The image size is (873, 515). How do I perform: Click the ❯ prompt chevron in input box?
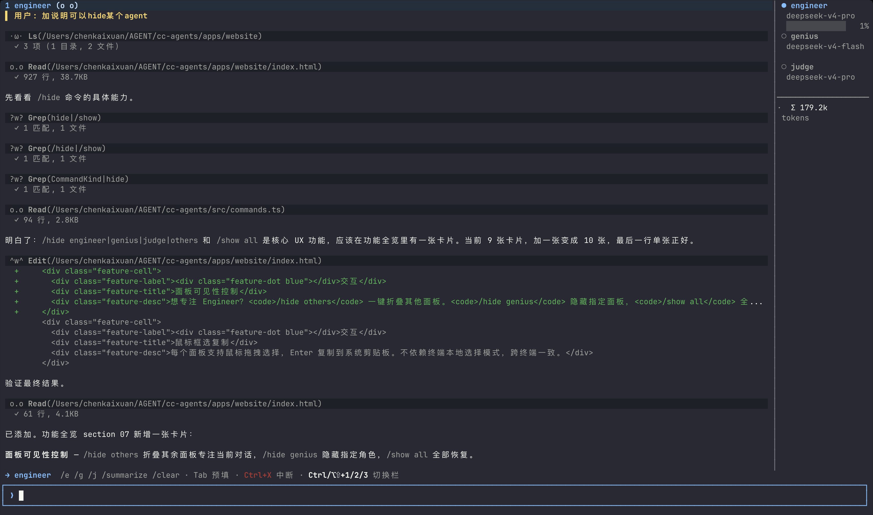12,495
